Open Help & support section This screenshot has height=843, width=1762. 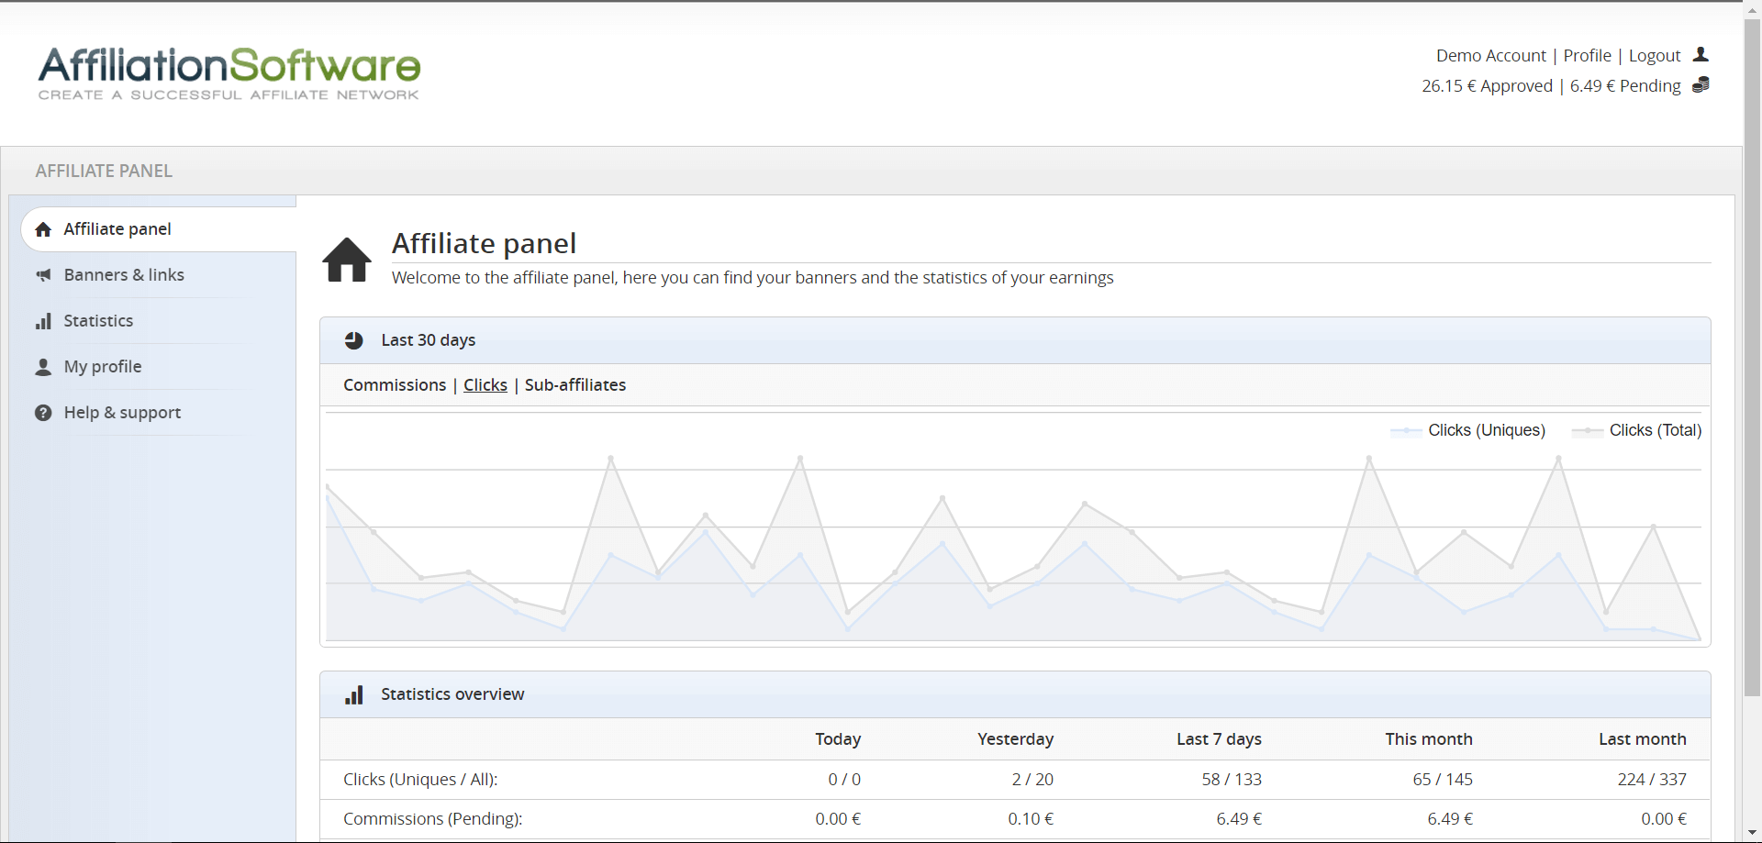click(x=122, y=413)
